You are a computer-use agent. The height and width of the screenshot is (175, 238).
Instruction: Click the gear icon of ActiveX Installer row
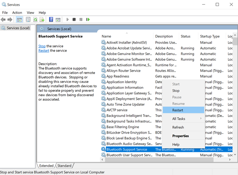click(x=103, y=42)
